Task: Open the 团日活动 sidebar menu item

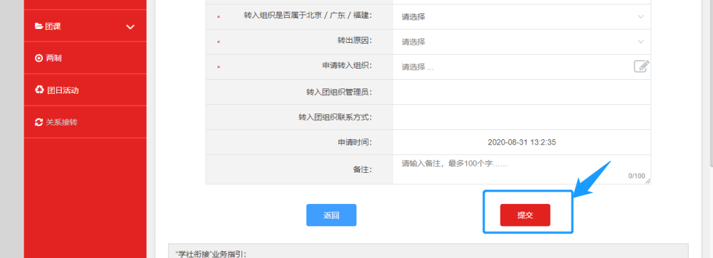Action: coord(85,90)
